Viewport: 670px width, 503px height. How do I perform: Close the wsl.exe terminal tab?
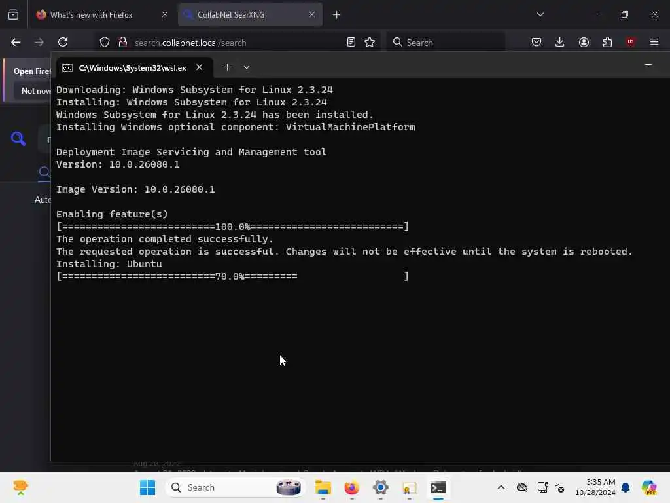[x=199, y=67]
